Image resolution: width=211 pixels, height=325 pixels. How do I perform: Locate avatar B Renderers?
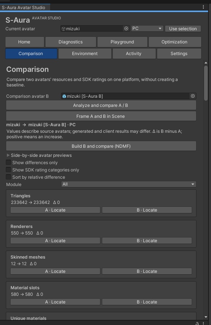(147, 241)
